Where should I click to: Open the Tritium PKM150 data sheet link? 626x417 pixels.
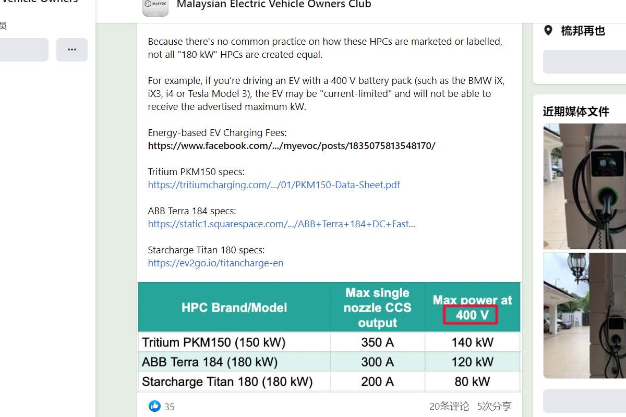click(274, 185)
